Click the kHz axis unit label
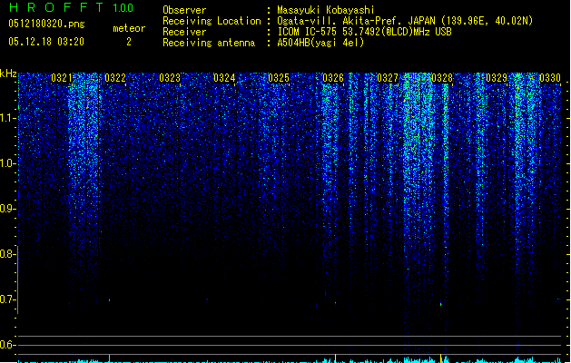 (8, 74)
